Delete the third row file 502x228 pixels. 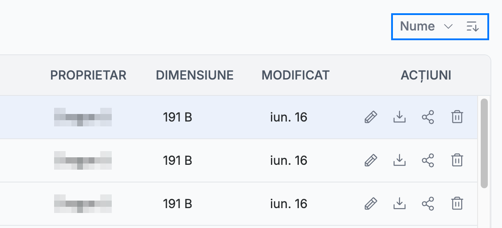click(x=457, y=203)
